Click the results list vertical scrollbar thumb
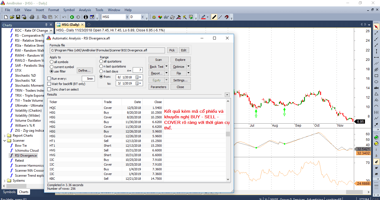 tap(228, 134)
